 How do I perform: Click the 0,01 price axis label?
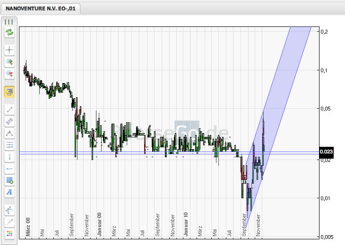[326, 198]
